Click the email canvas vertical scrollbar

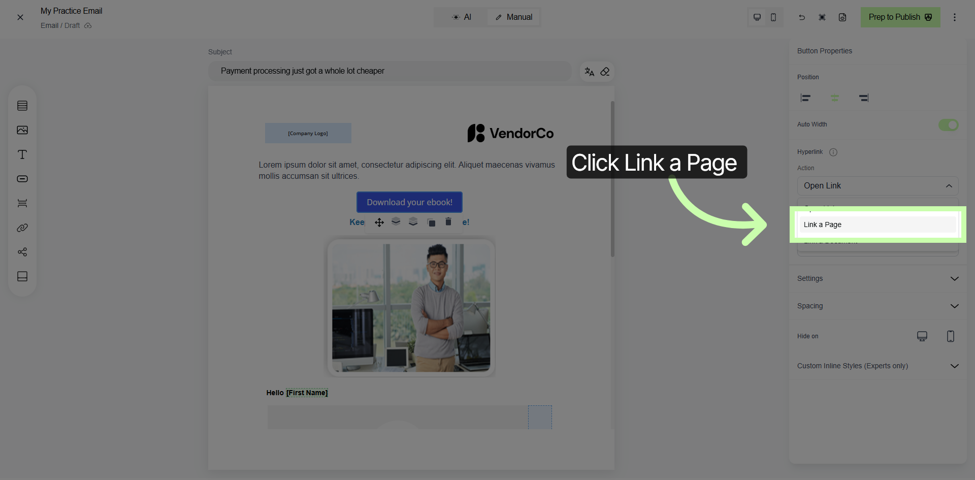612,179
